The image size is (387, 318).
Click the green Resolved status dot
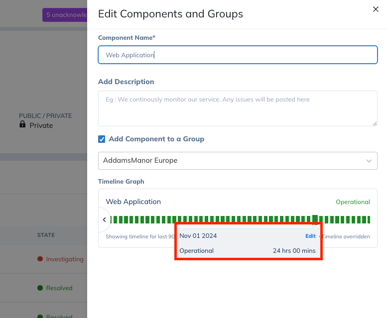coord(40,288)
